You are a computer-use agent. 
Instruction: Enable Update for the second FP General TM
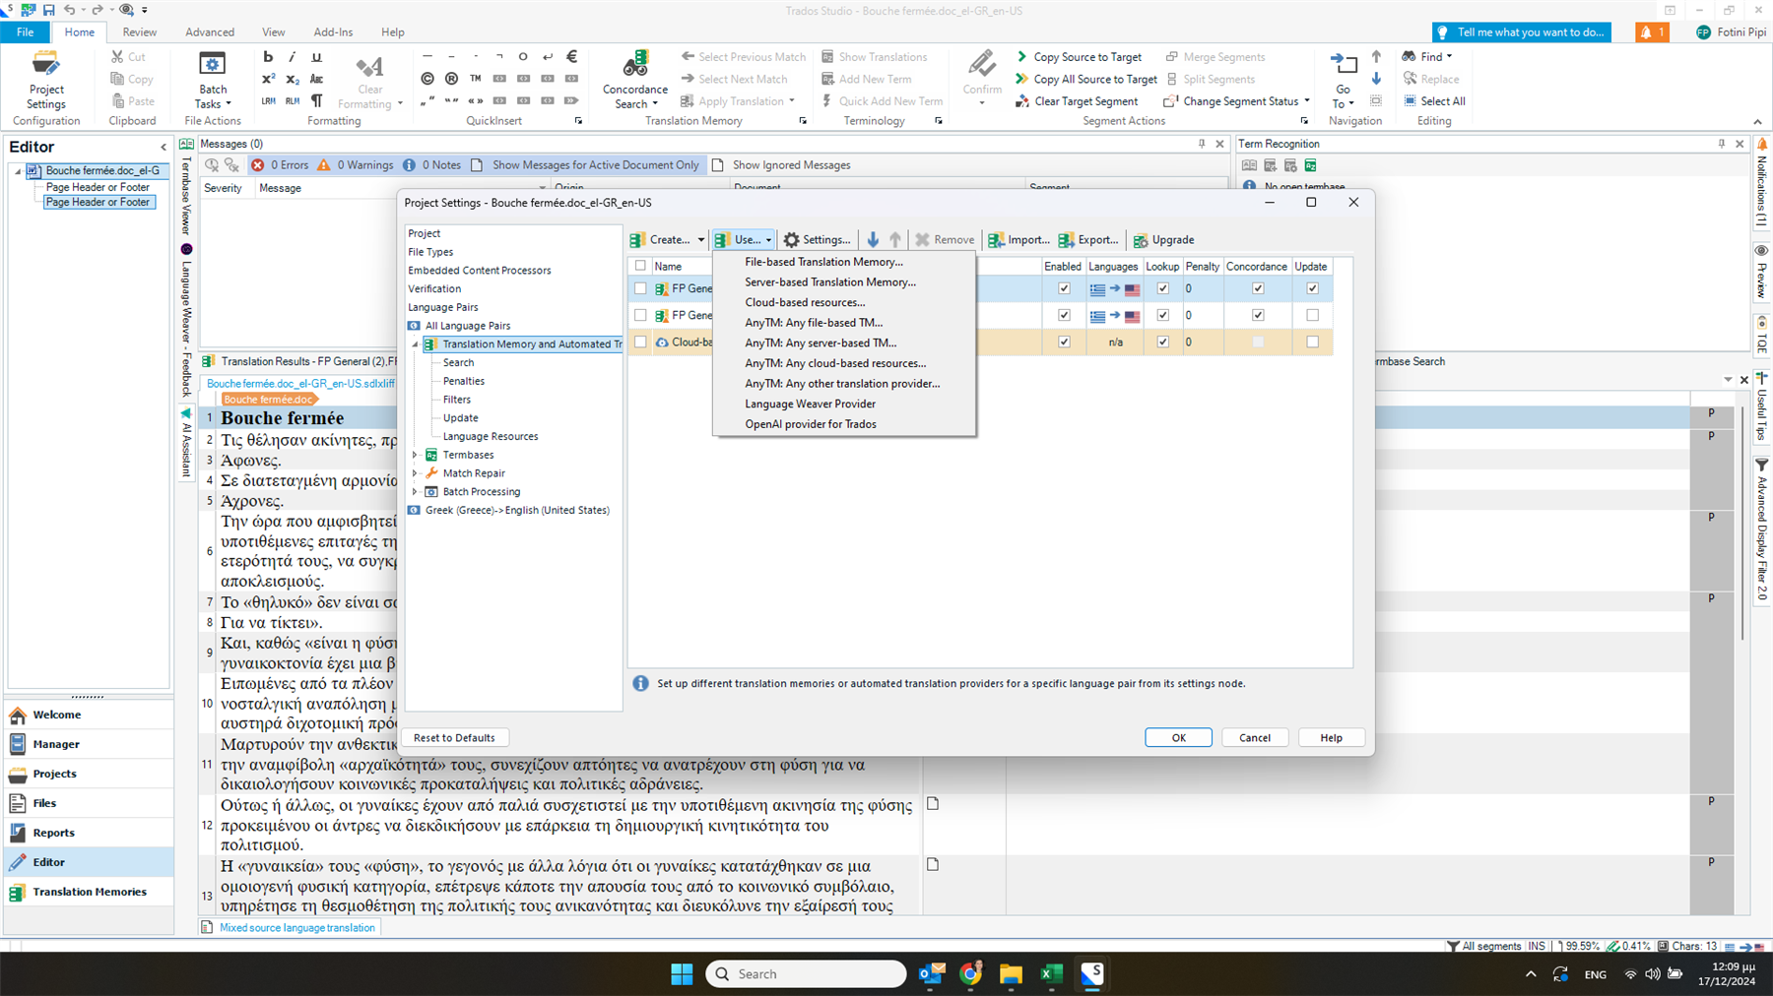click(1311, 315)
